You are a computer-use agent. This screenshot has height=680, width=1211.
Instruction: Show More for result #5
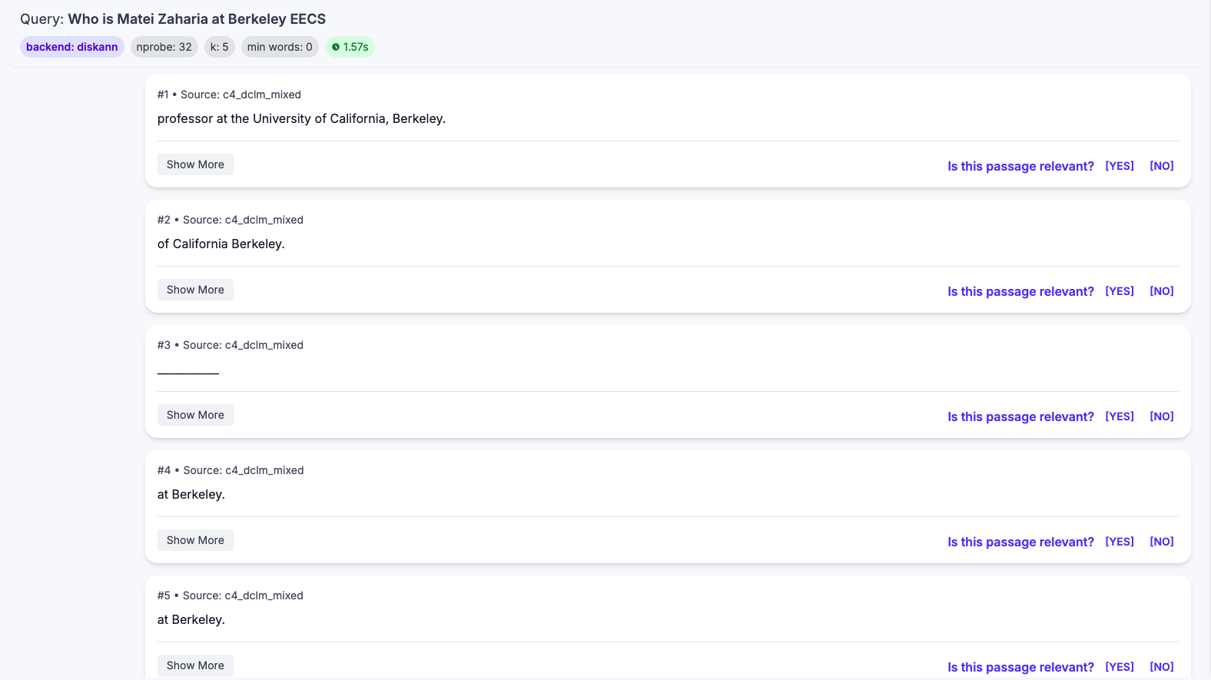click(x=195, y=665)
